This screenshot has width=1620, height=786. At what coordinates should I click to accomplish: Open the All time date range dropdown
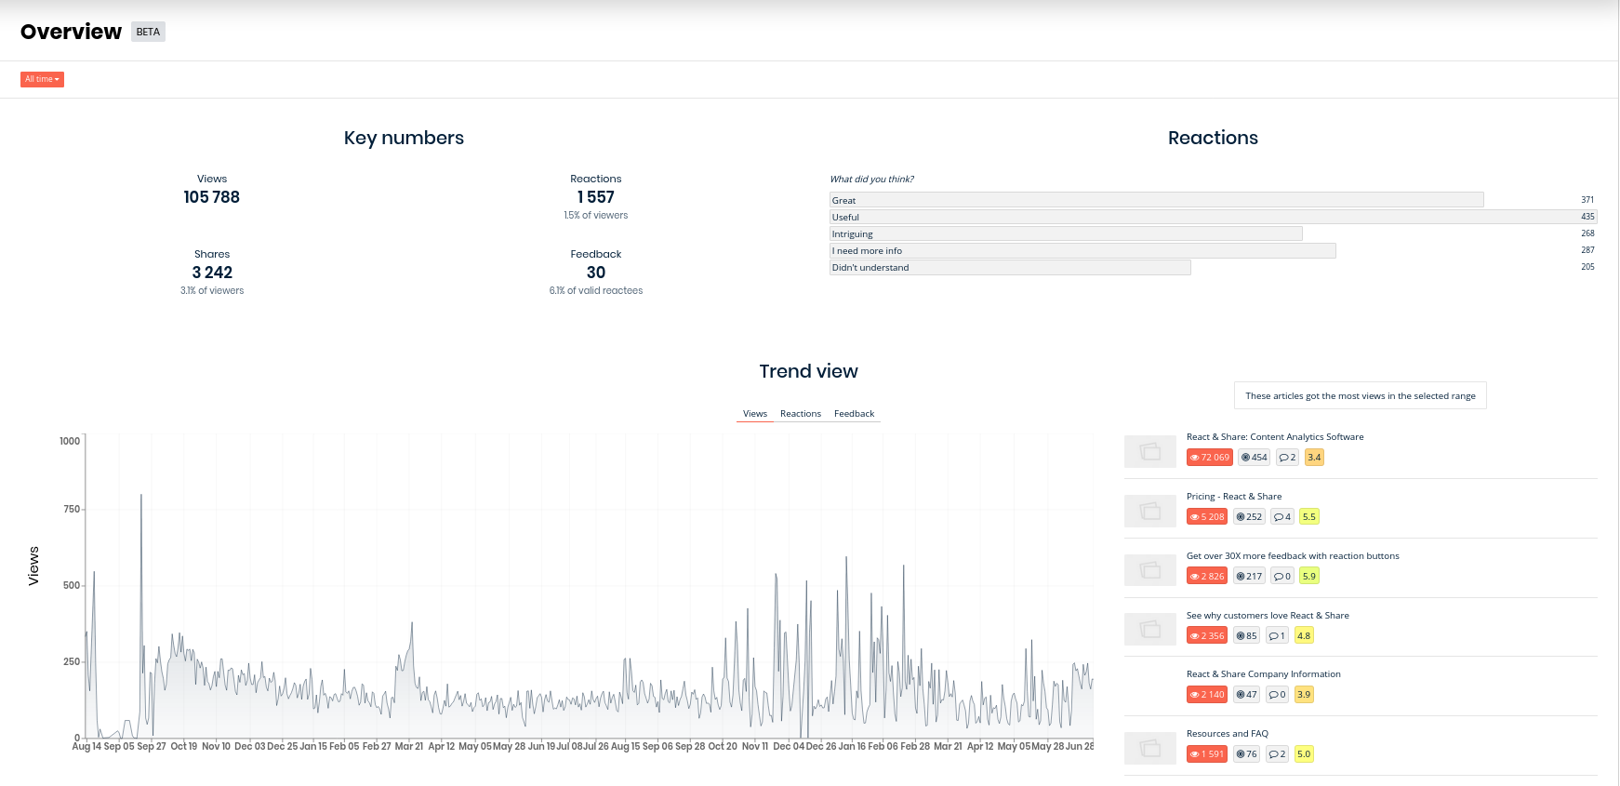pyautogui.click(x=42, y=79)
